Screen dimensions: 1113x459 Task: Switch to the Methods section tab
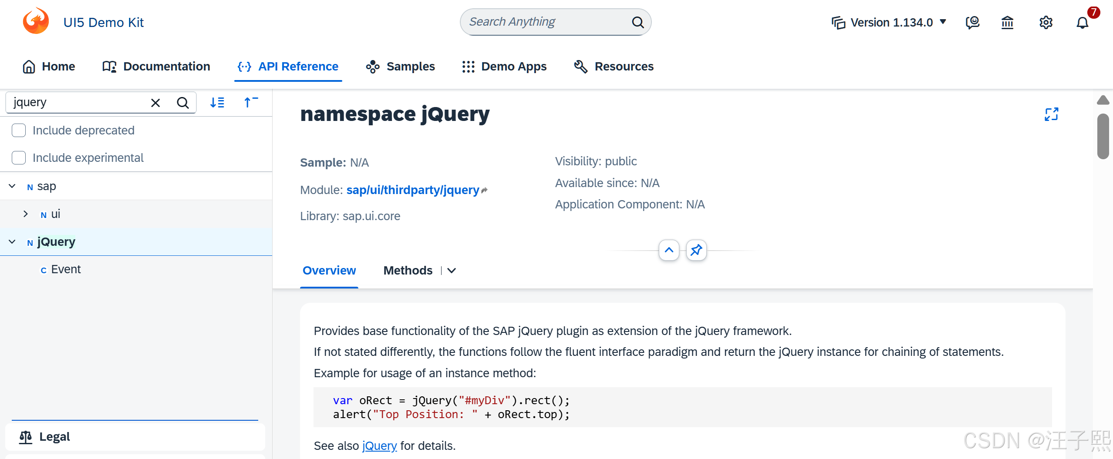(408, 271)
